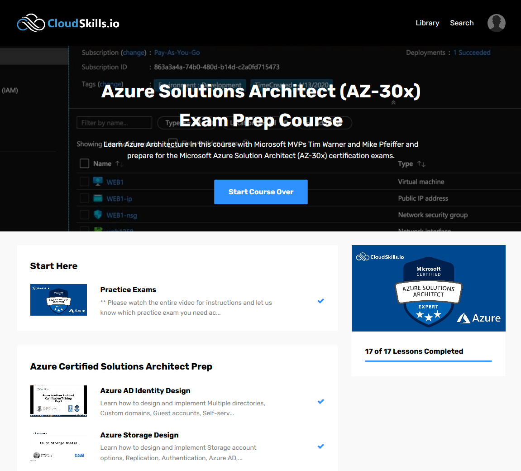The width and height of the screenshot is (521, 471).
Task: Open the Azure Storage Design thumbnail
Action: click(58, 445)
